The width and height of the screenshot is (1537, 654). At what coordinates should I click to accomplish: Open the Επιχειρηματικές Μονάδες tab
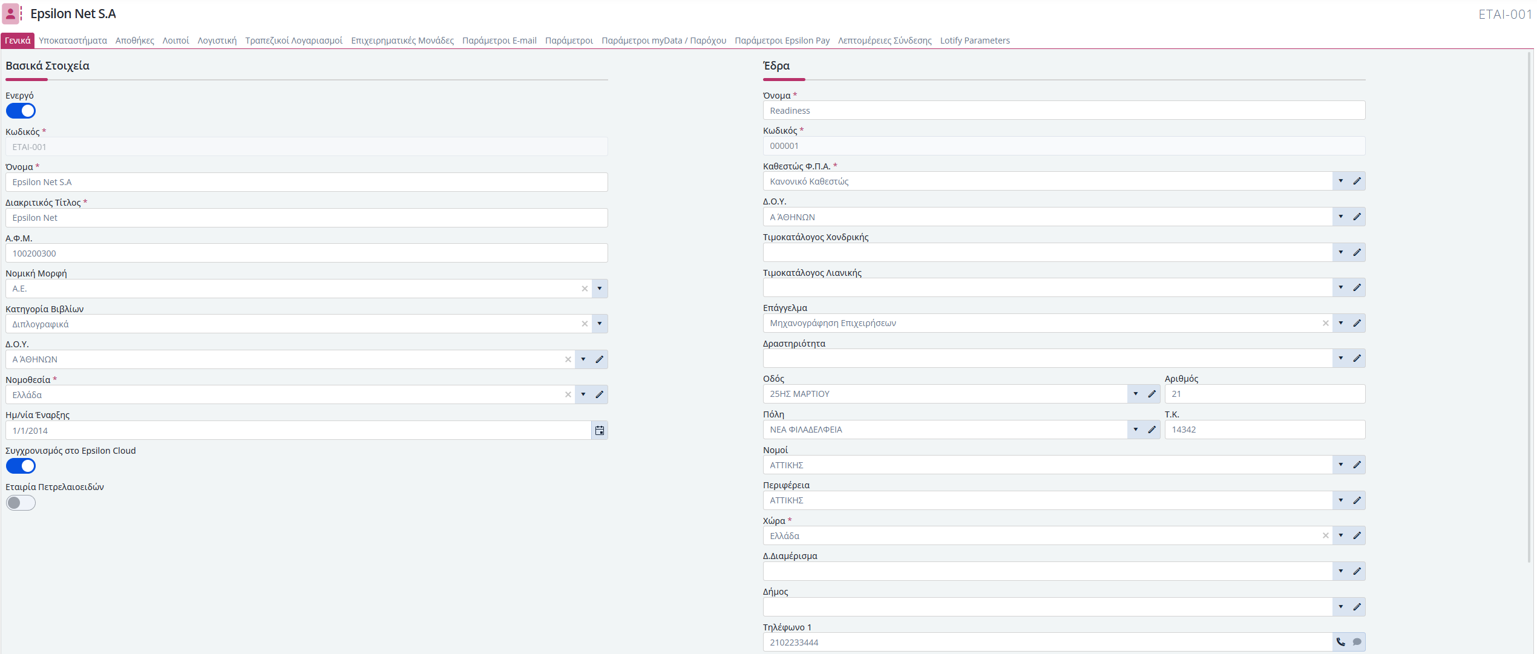pyautogui.click(x=402, y=41)
